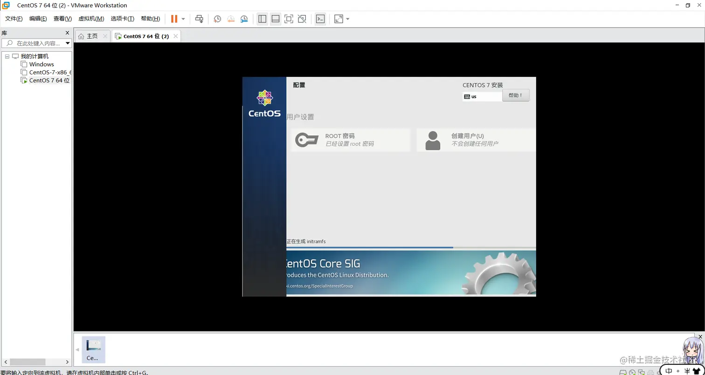
Task: Toggle the console view button
Action: tap(320, 19)
